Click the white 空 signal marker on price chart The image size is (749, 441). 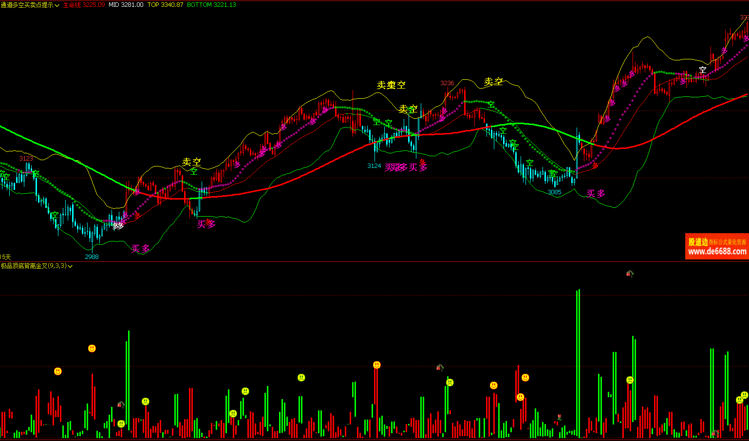click(702, 70)
